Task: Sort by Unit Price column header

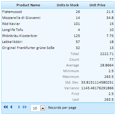Action: point(97,5)
